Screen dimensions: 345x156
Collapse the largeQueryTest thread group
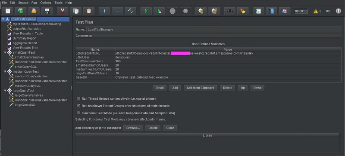click(5, 91)
